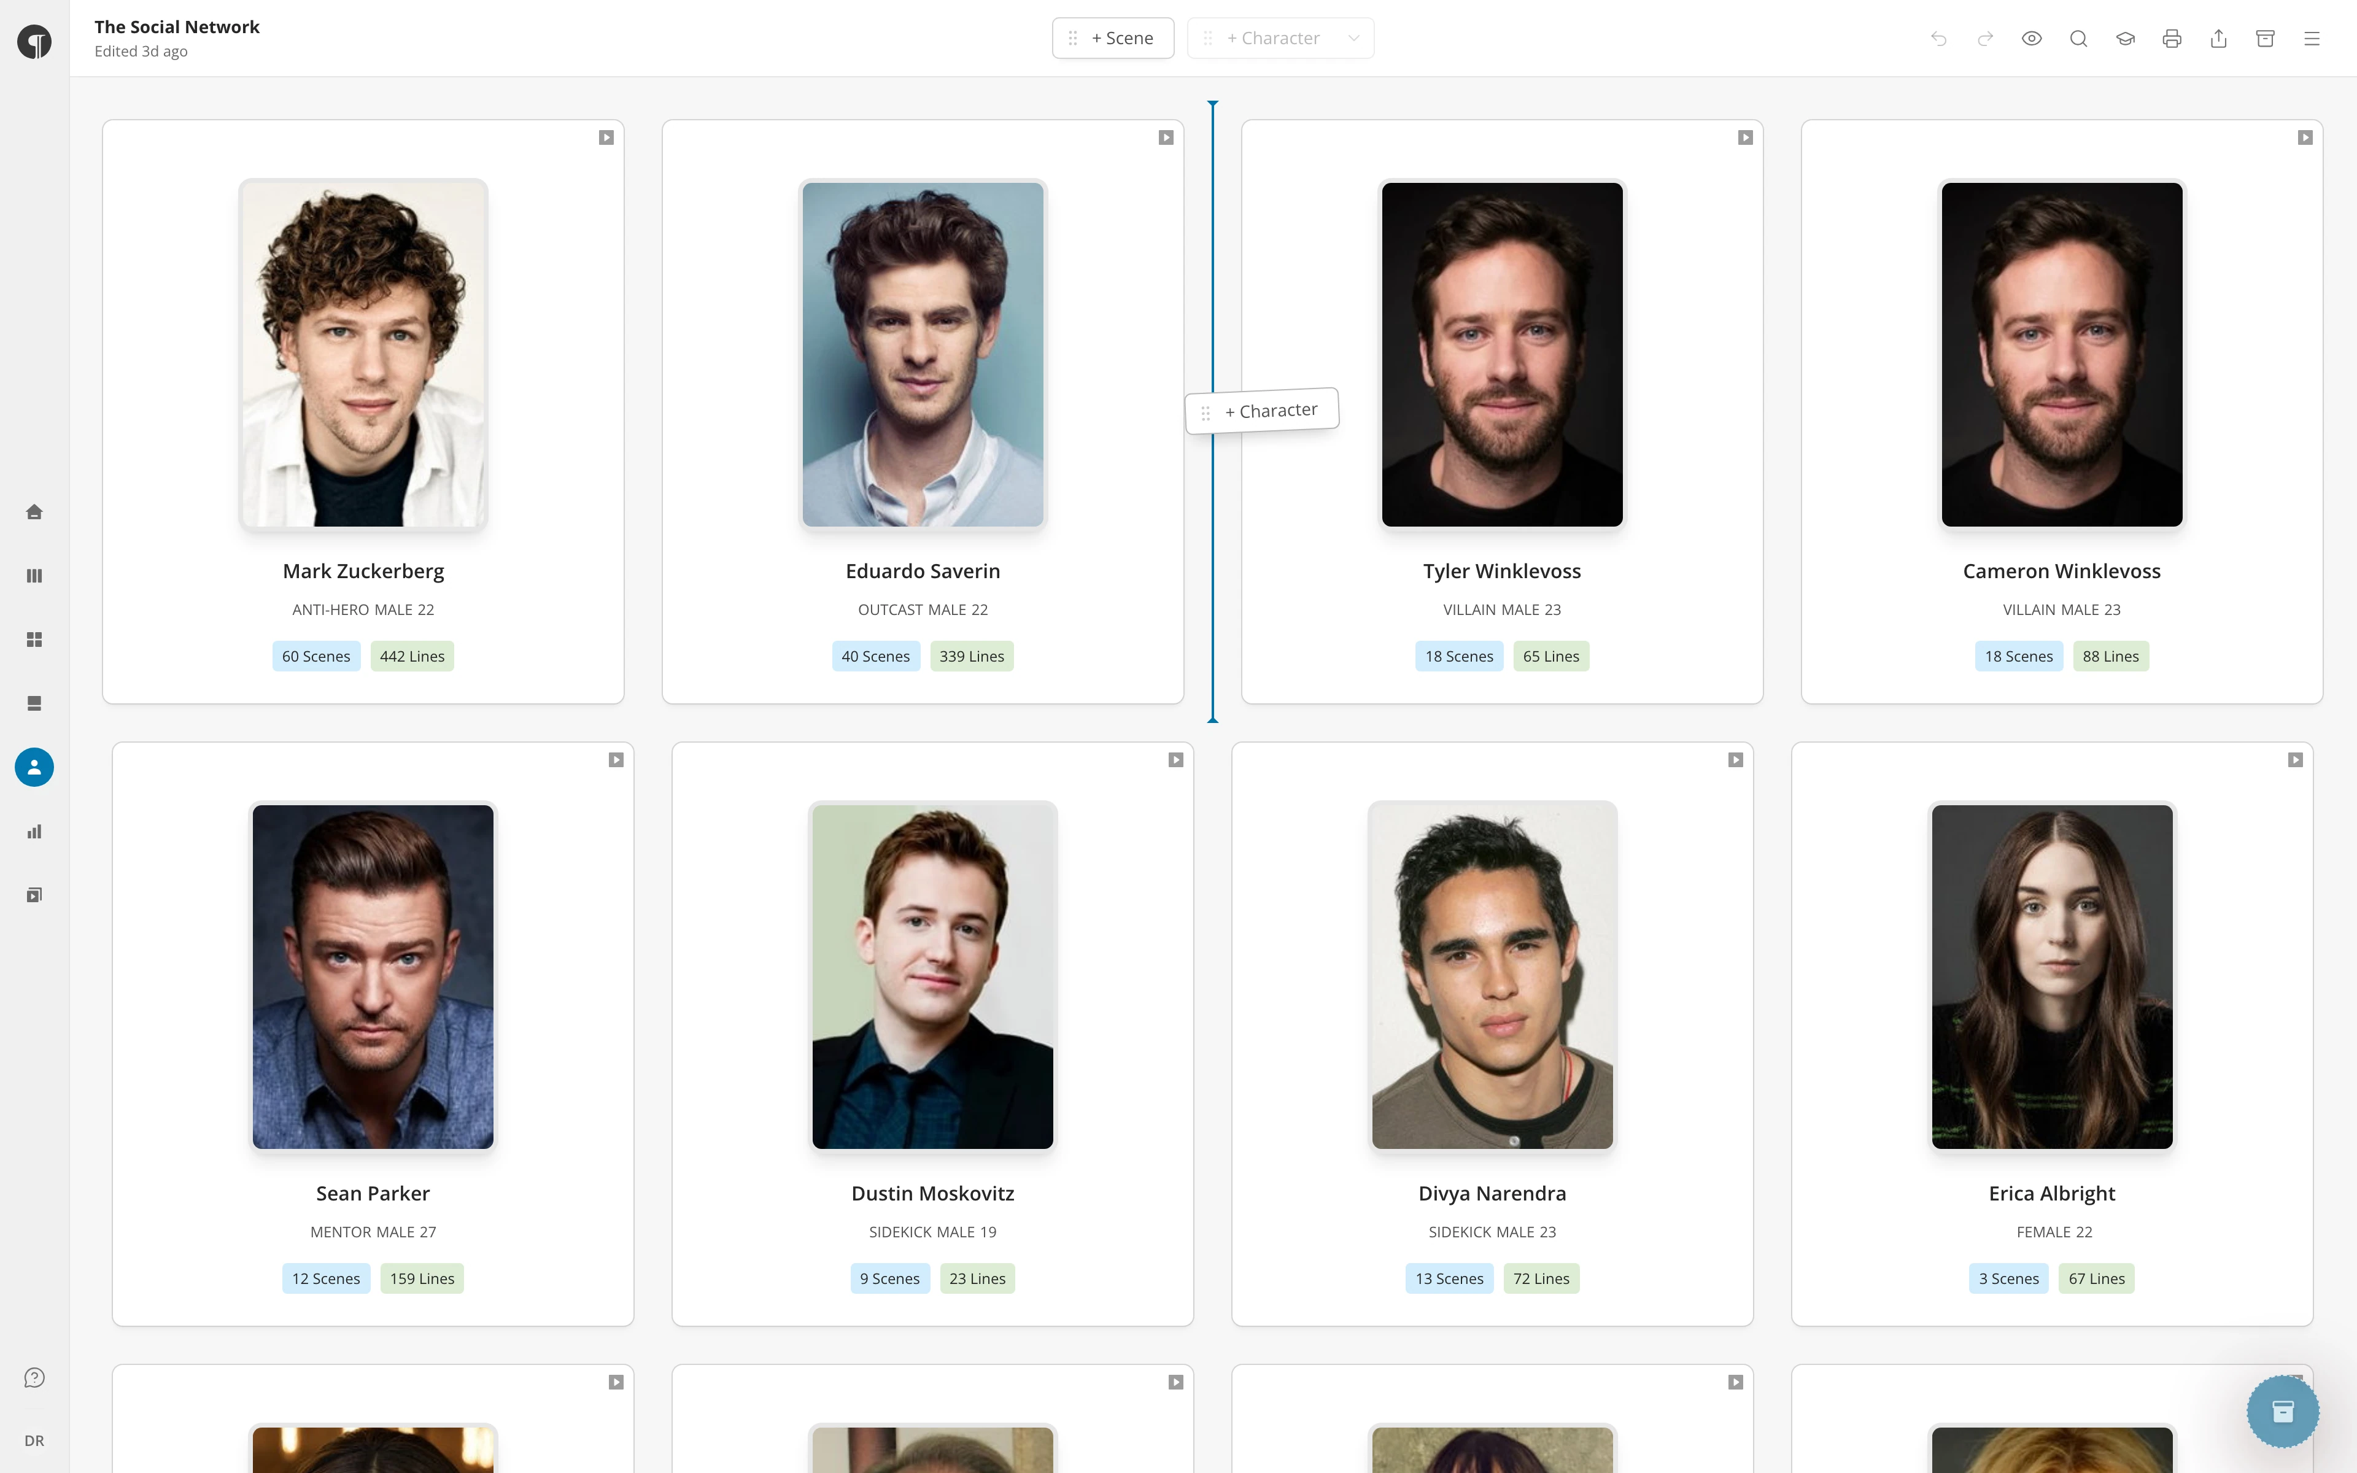
Task: Open the media playlist sidebar icon
Action: [34, 895]
